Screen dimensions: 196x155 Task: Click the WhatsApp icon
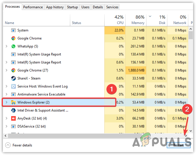point(13,46)
